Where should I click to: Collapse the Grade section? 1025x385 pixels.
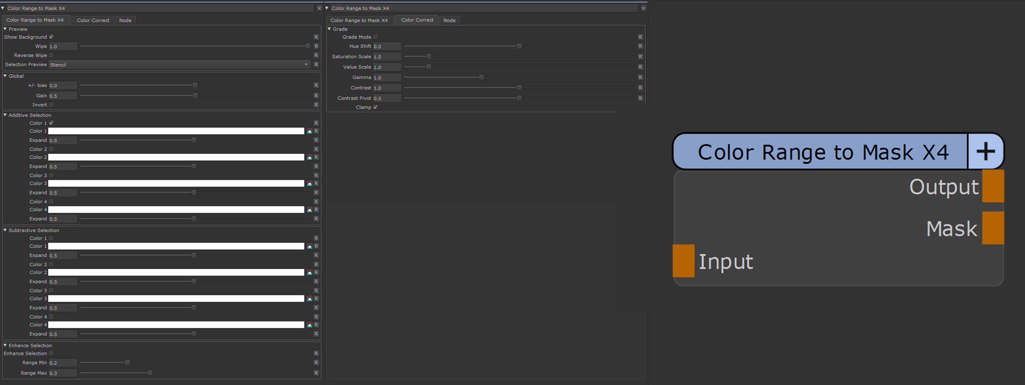[x=329, y=29]
